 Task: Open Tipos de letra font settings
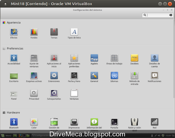(74, 33)
